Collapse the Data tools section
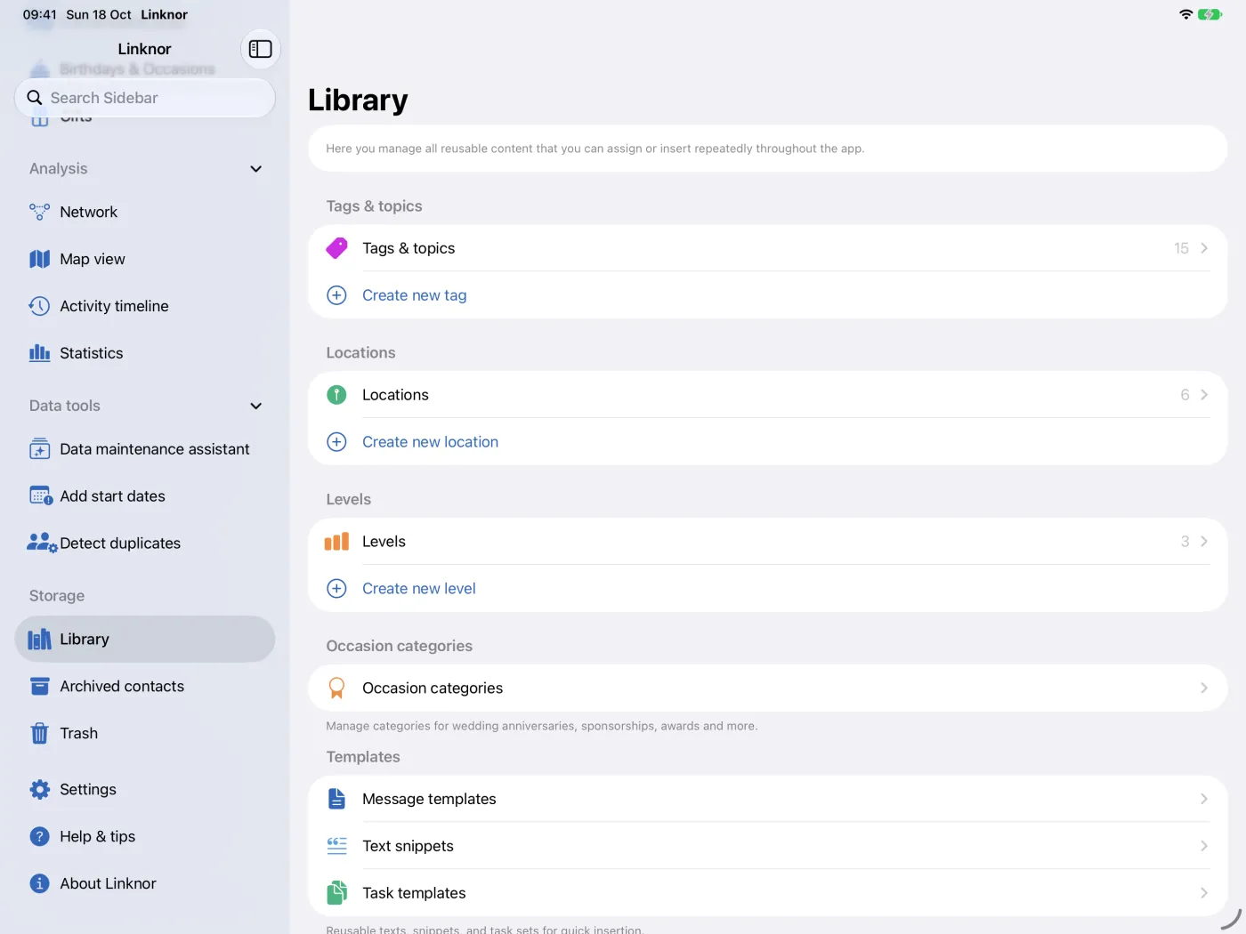Screen dimensions: 1246x934 pos(256,406)
